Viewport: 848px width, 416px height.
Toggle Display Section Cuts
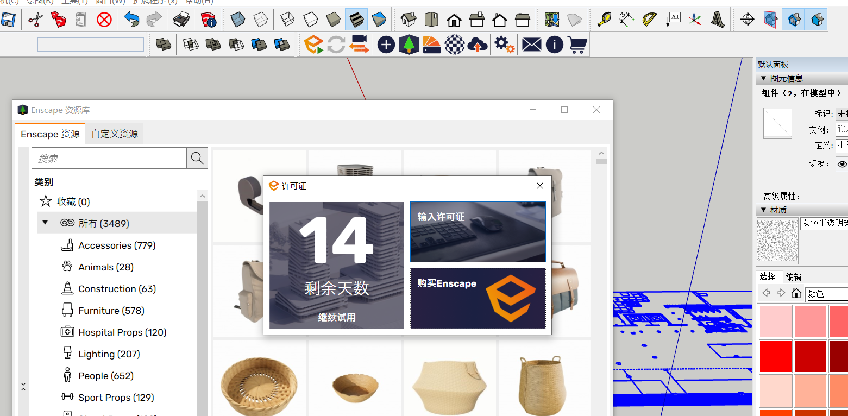pos(794,20)
